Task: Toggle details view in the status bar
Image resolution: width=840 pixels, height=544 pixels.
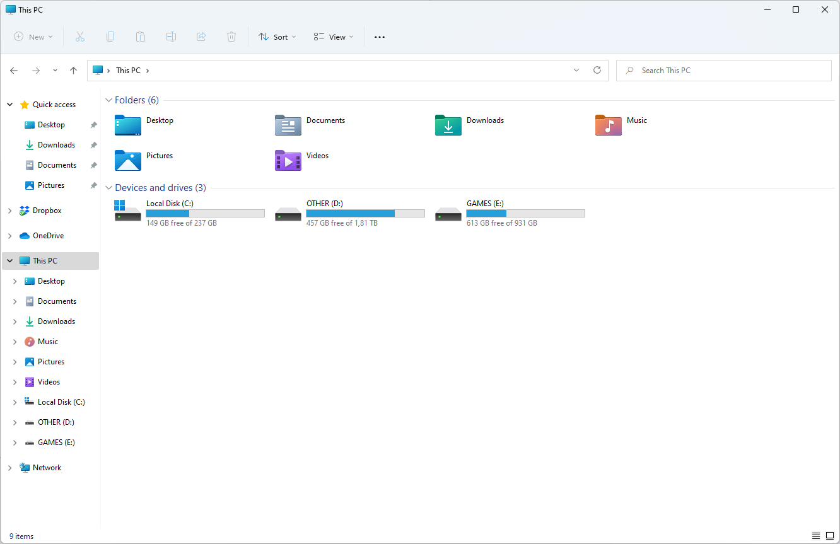Action: point(815,536)
